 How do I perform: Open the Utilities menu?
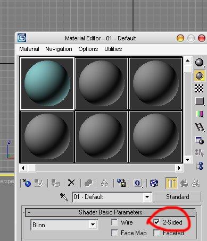[113, 49]
